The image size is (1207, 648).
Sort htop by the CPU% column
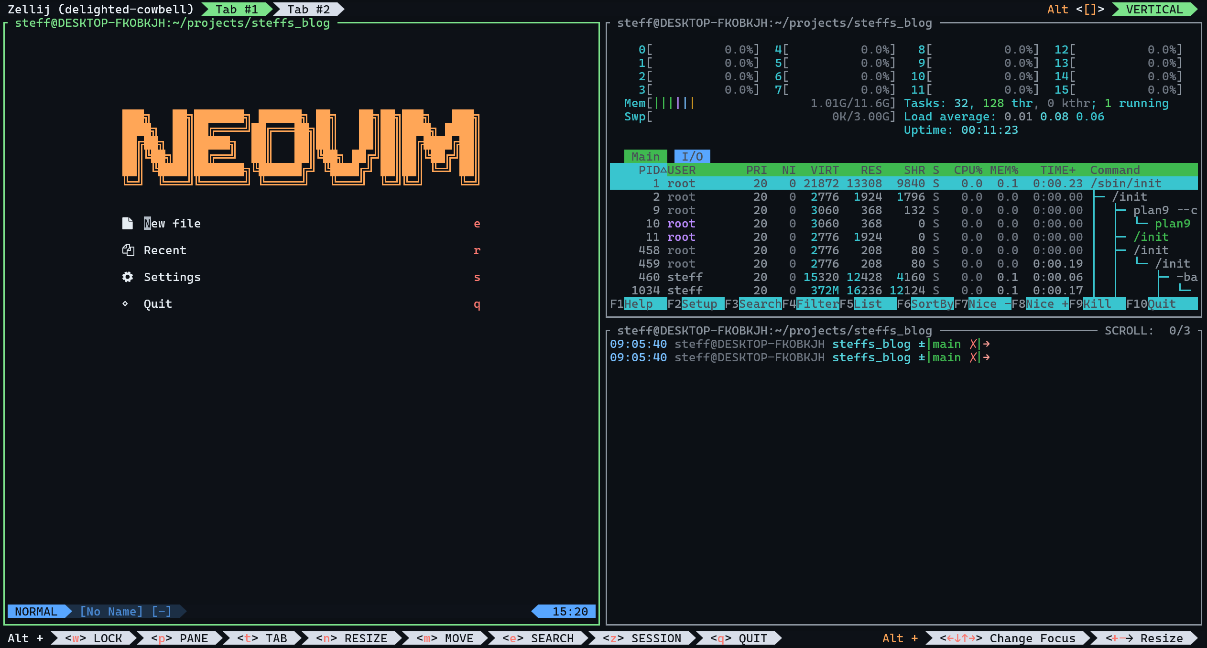968,170
